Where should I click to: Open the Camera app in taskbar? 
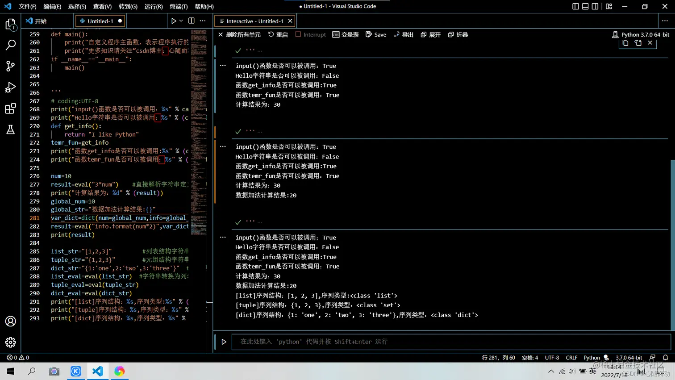(x=54, y=371)
